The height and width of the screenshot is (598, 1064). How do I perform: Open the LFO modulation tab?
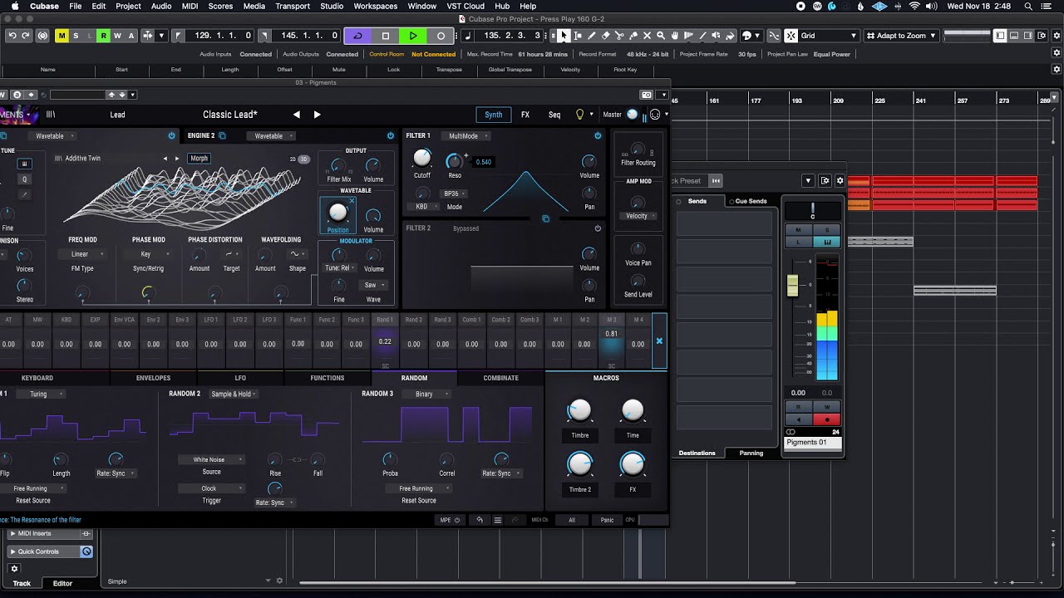click(x=240, y=378)
